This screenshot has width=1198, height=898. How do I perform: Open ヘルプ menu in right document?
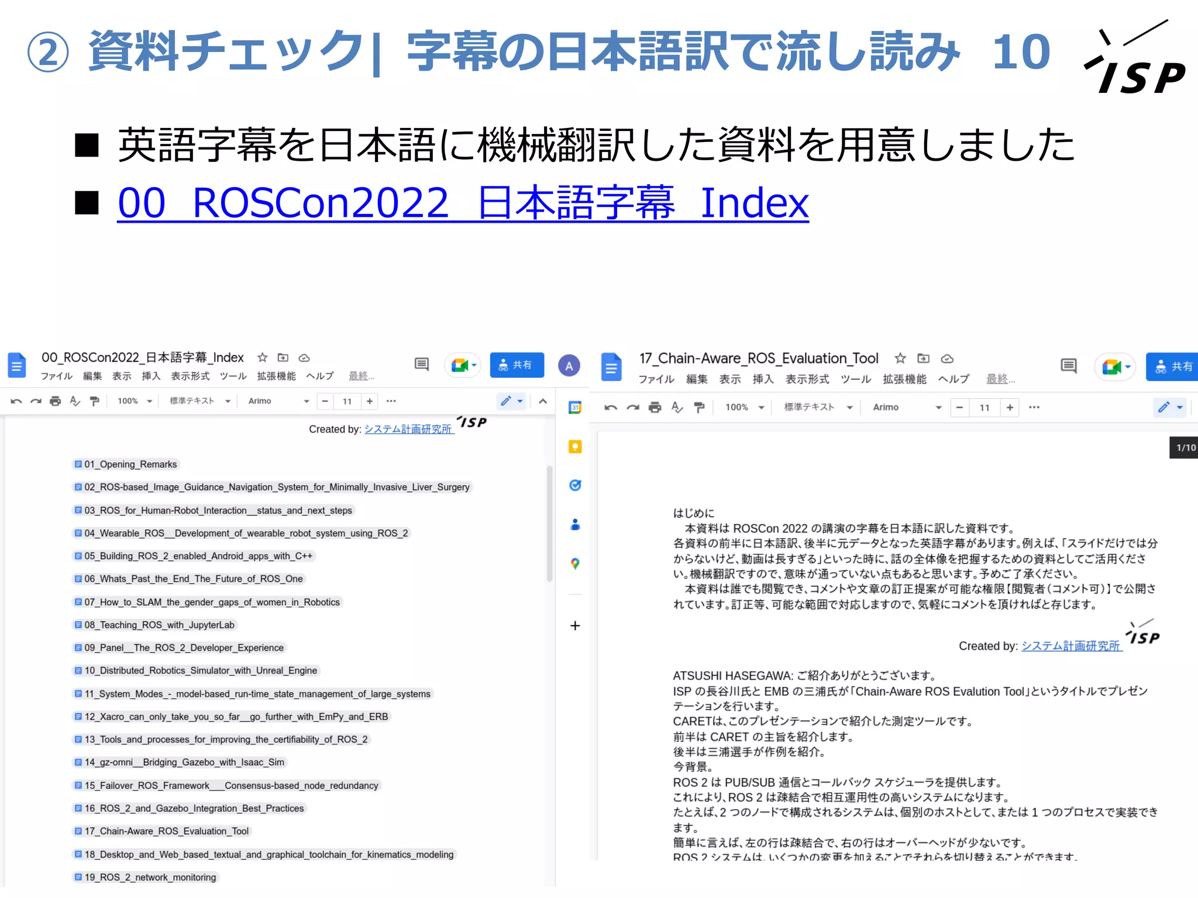[x=954, y=379]
